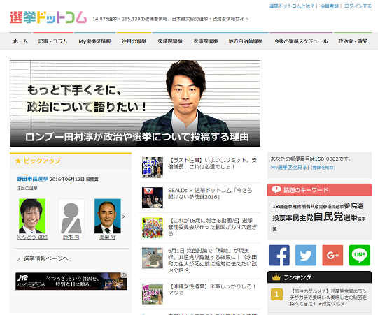Image resolution: width=378 pixels, height=315 pixels.
Task: Share the page via the Google+ icon
Action: [332, 256]
